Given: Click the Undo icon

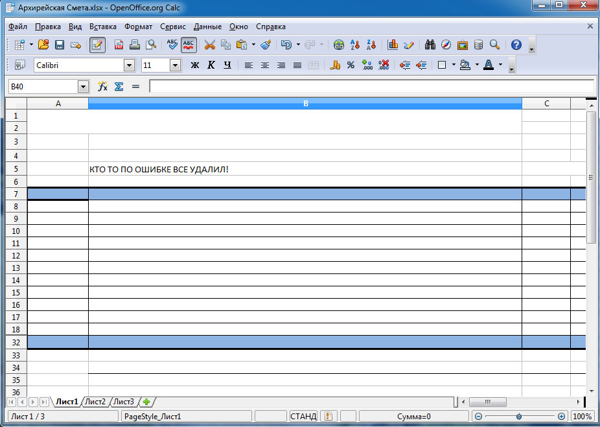Looking at the screenshot, I should (x=286, y=45).
